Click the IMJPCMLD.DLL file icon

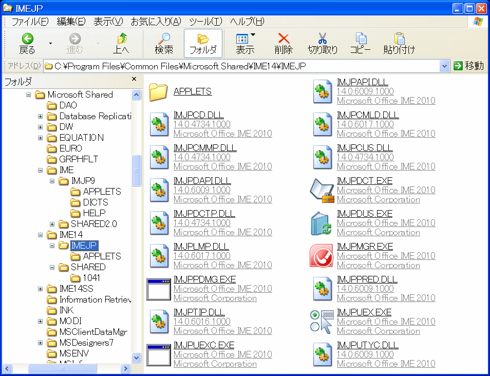click(x=322, y=124)
